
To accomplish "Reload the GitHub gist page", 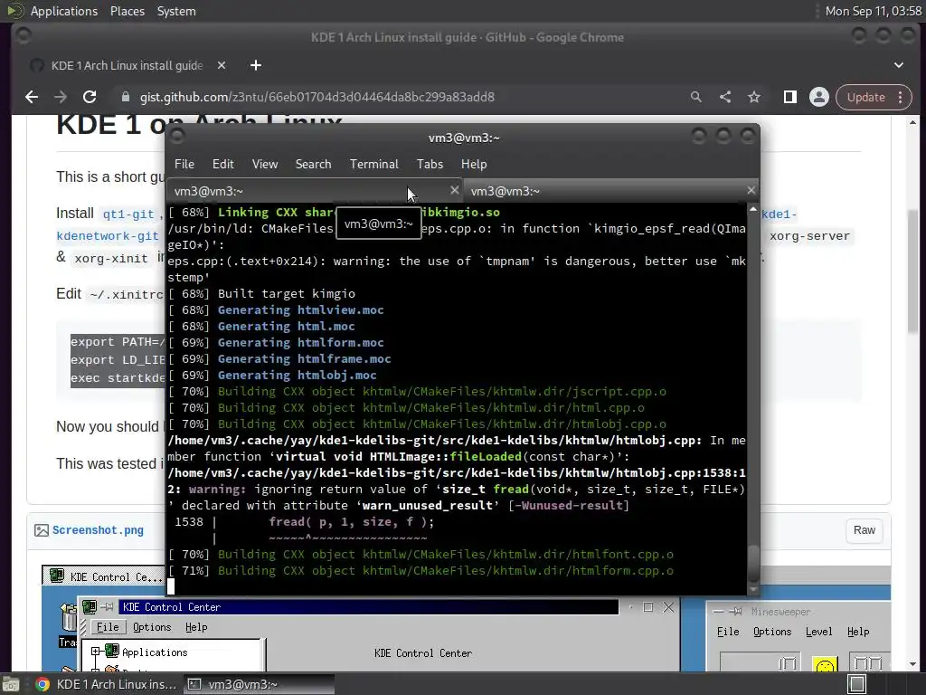I will pyautogui.click(x=90, y=97).
